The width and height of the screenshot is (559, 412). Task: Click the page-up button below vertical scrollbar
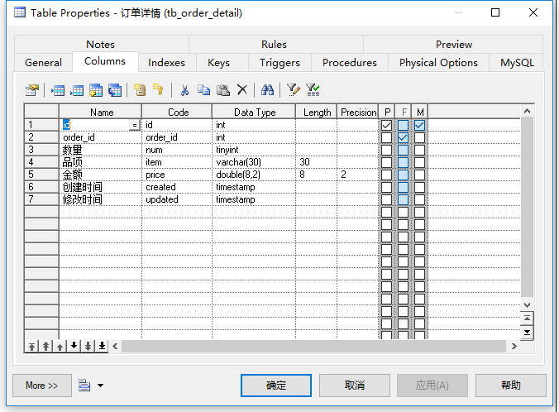point(527,318)
